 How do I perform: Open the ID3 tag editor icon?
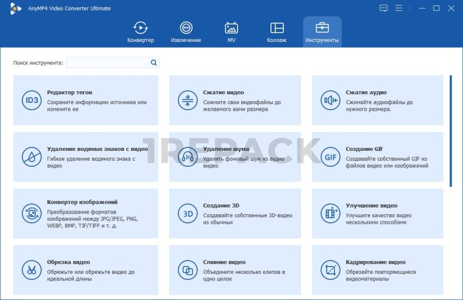pos(31,100)
